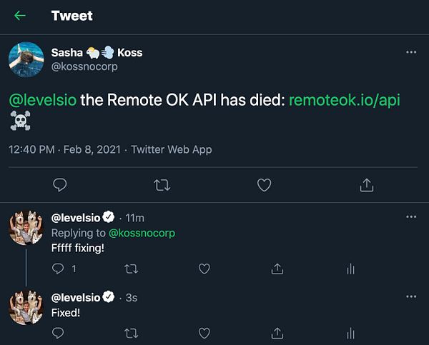View analytics for "Fffff fixing!" reply
429x345 pixels.
(x=350, y=269)
